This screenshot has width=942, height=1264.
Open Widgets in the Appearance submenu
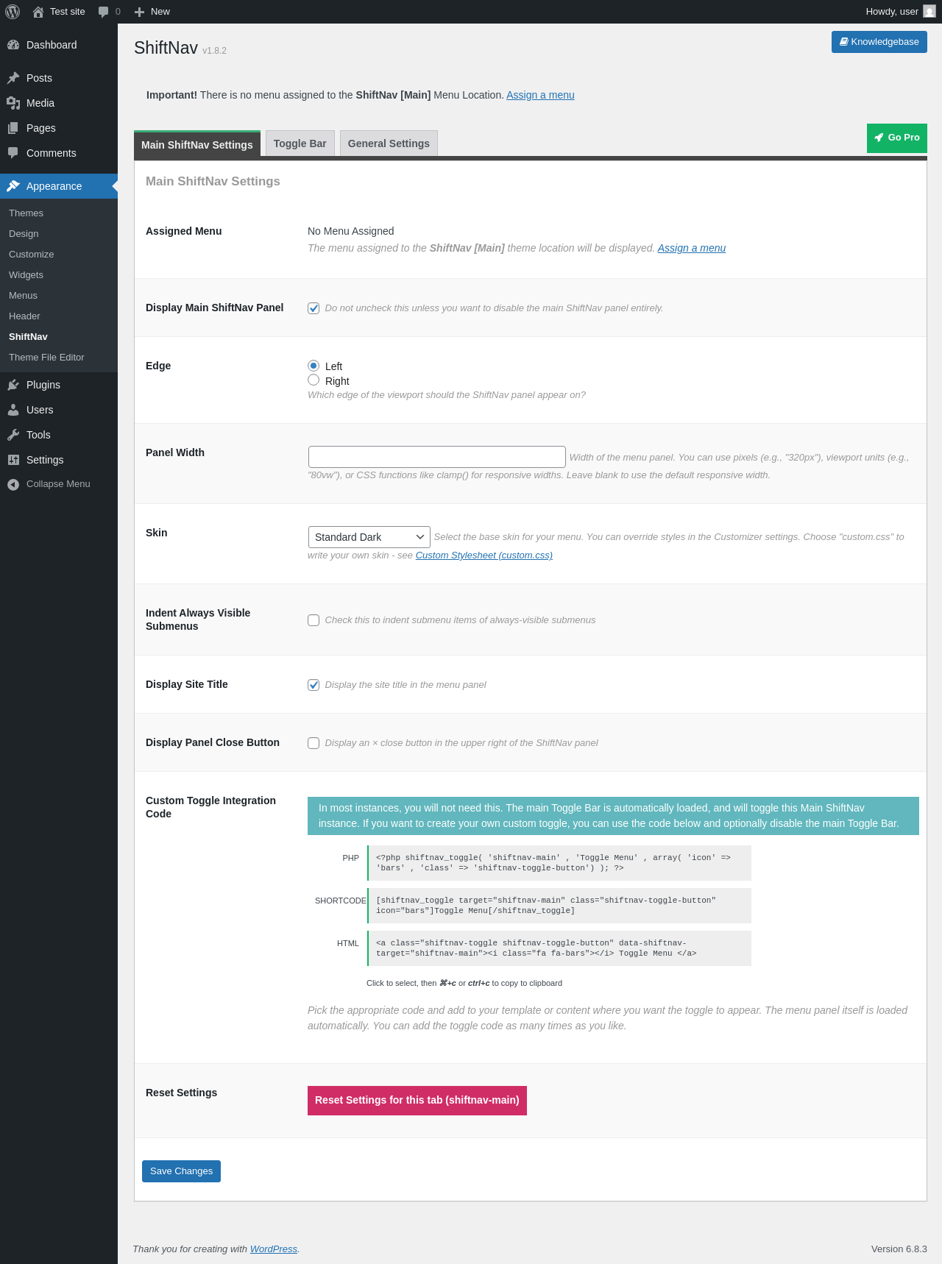26,275
